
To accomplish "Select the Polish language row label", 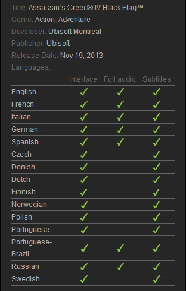I will tap(22, 217).
